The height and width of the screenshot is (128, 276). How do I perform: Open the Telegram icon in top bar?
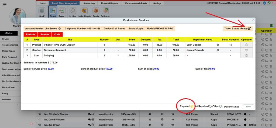pyautogui.click(x=264, y=3)
